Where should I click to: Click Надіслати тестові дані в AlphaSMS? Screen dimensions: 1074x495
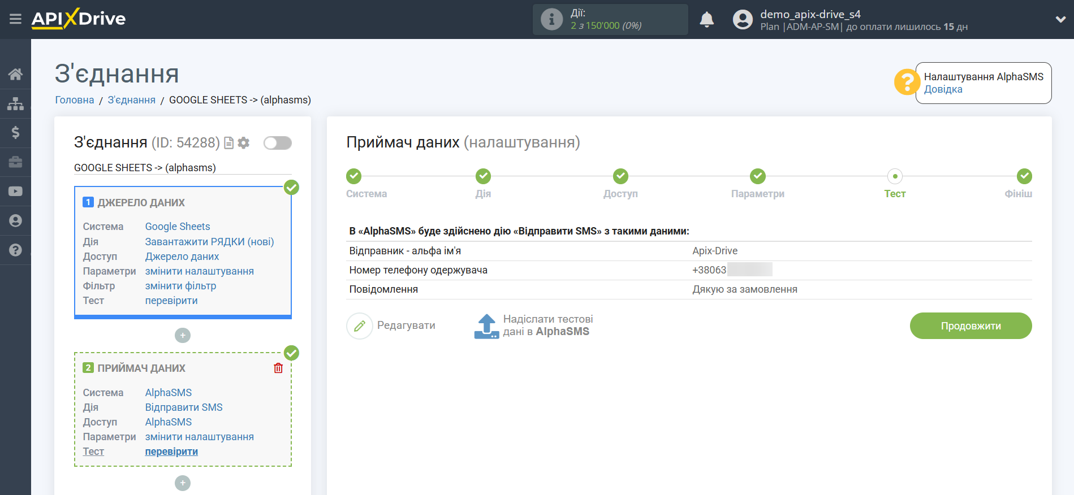(x=547, y=325)
